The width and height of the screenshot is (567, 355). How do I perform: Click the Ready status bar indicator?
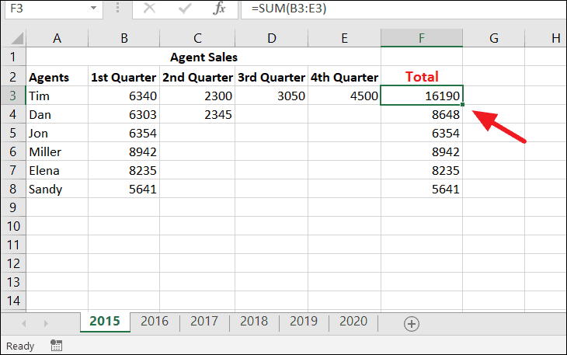pos(20,346)
